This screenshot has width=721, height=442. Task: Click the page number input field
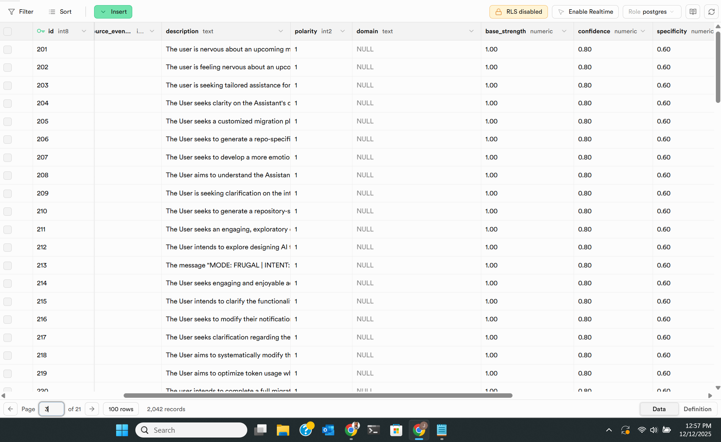[x=51, y=409]
